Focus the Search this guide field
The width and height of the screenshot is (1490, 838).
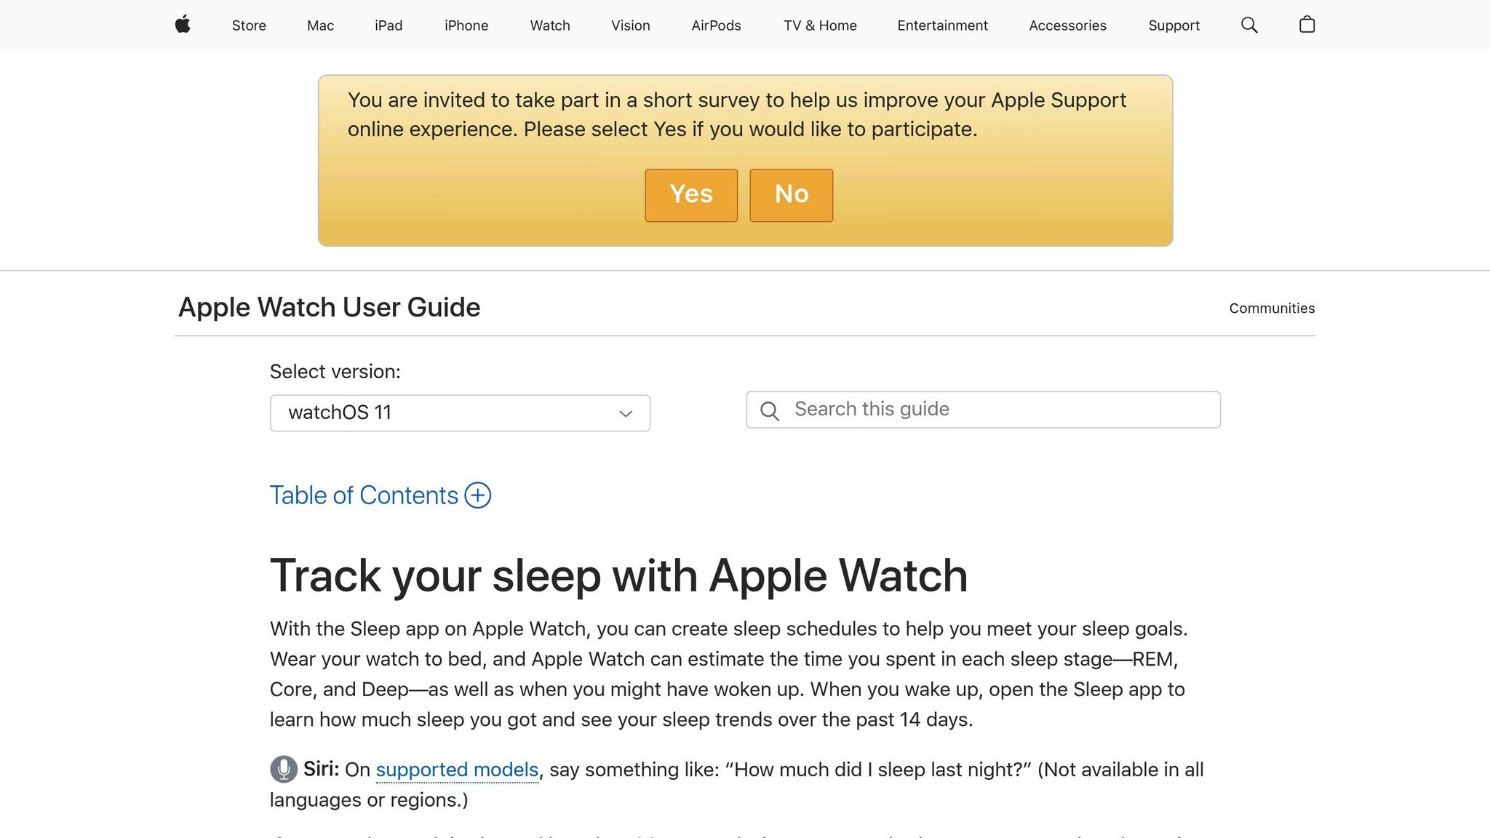[983, 410]
